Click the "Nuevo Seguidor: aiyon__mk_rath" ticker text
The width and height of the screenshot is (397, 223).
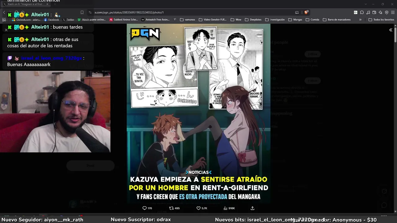pos(42,220)
